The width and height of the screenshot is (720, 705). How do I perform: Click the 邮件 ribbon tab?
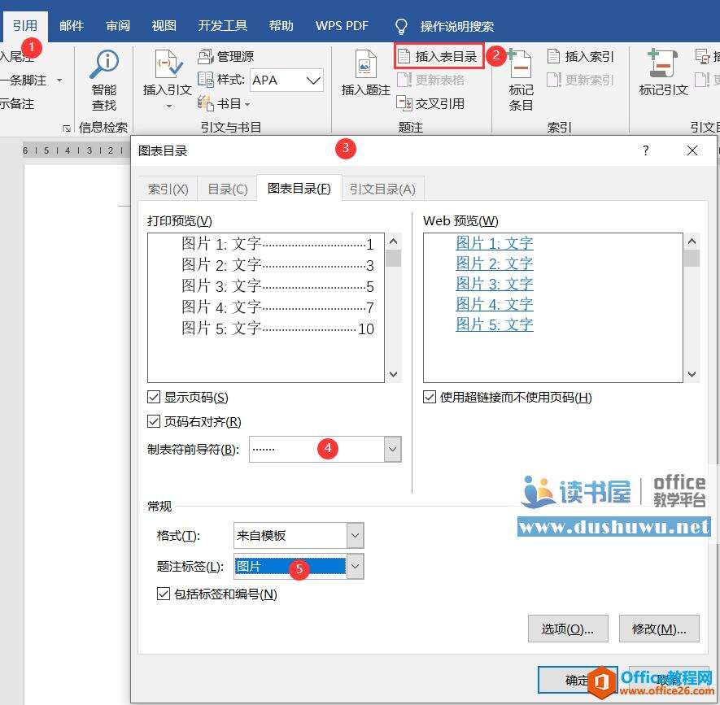pyautogui.click(x=72, y=25)
